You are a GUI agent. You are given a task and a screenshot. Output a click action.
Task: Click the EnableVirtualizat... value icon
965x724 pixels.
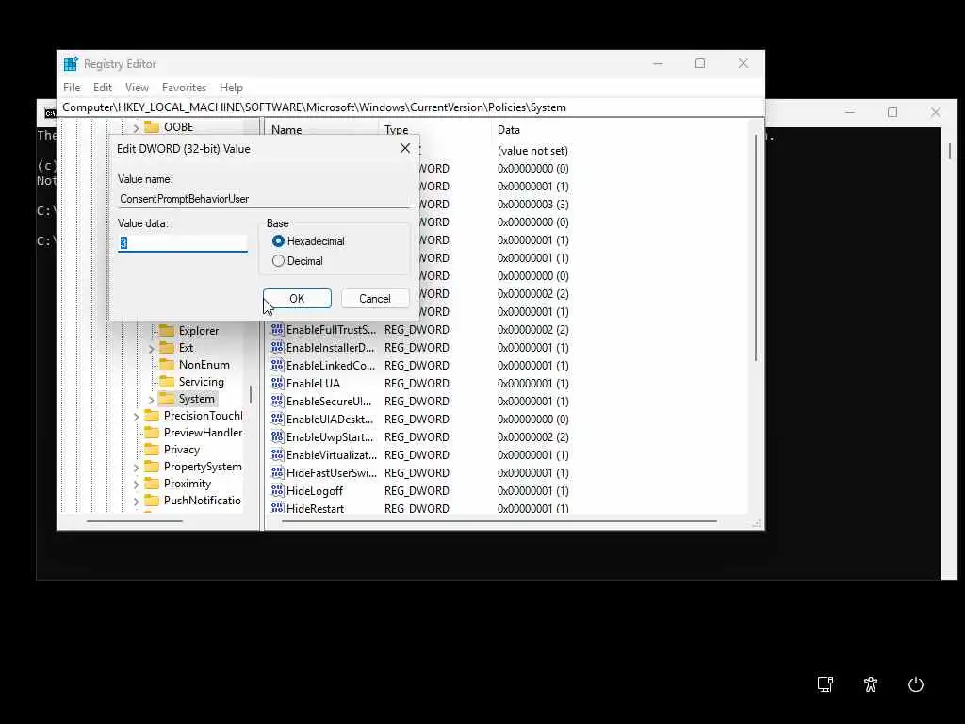(x=277, y=455)
